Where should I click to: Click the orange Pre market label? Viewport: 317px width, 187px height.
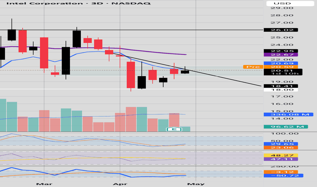coord(253,67)
